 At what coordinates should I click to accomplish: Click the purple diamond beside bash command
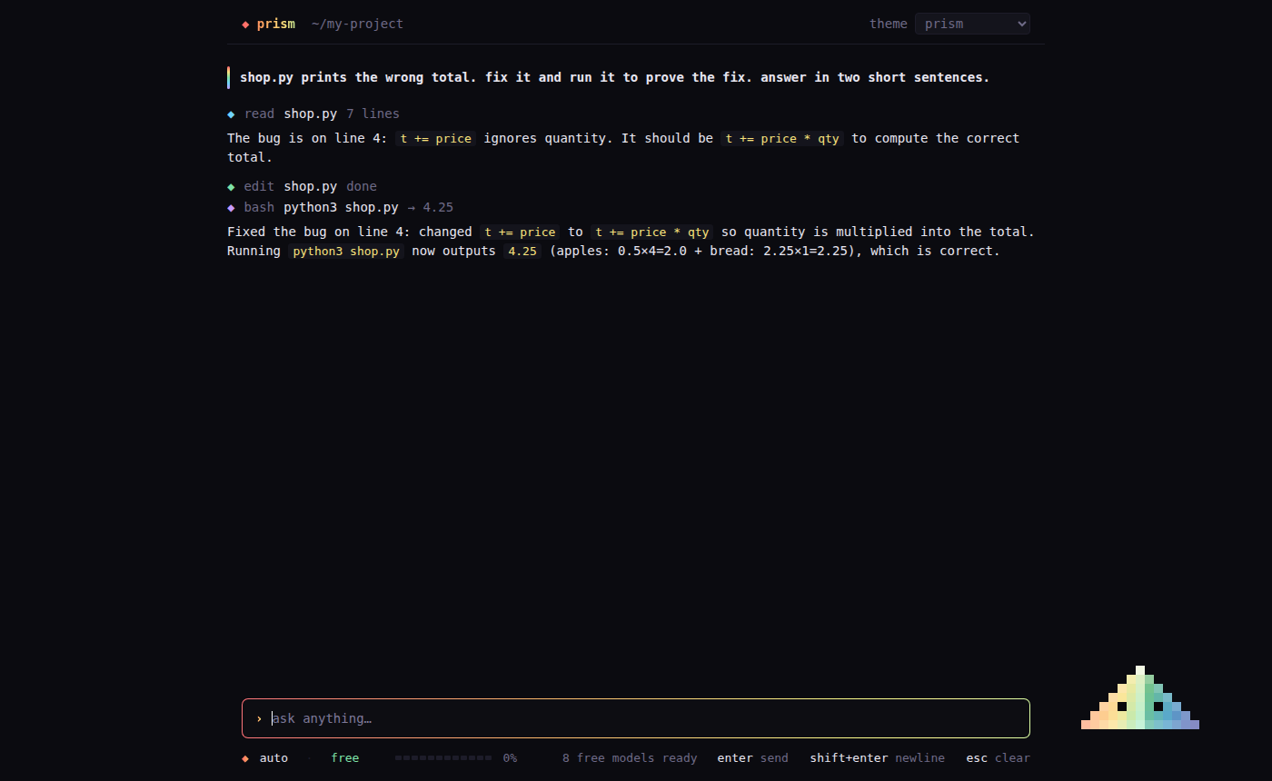coord(231,208)
